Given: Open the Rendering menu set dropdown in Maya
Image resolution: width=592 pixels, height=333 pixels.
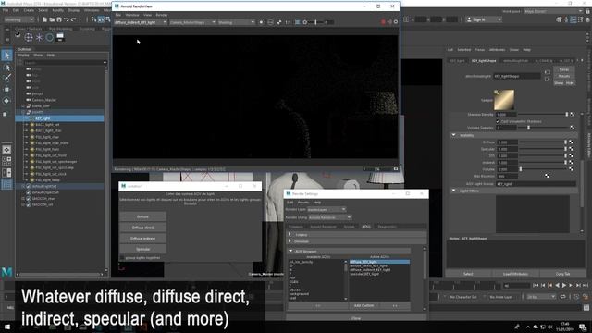Looking at the screenshot, I should tap(18, 19).
